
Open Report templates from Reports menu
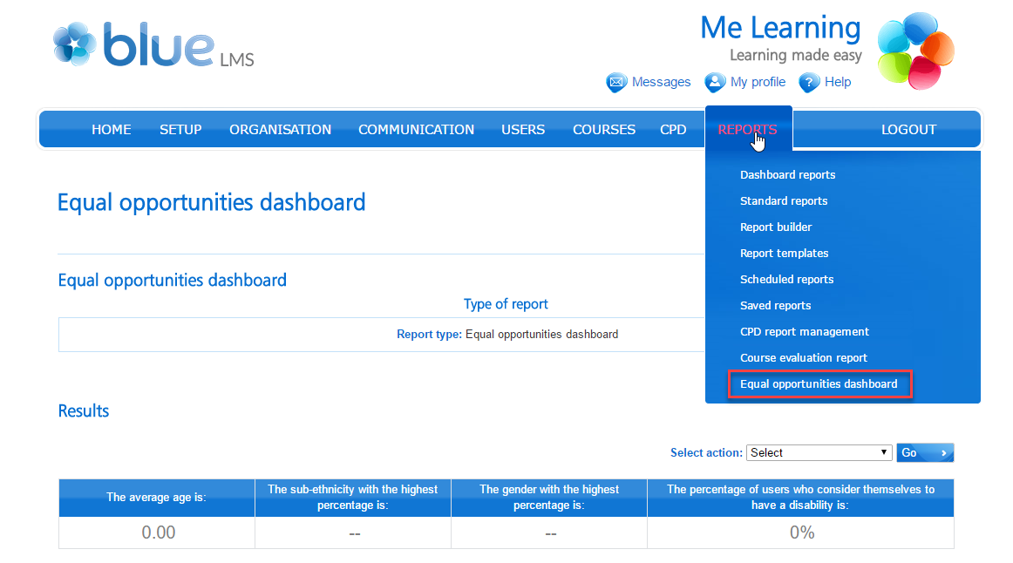pyautogui.click(x=785, y=253)
